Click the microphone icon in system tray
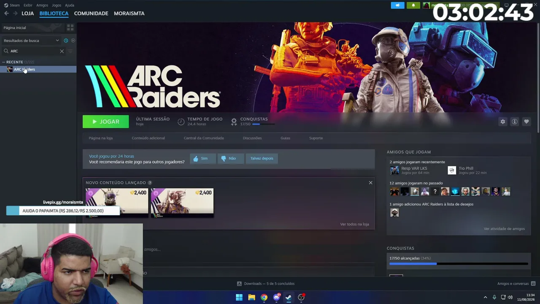Image resolution: width=540 pixels, height=304 pixels. tap(494, 297)
